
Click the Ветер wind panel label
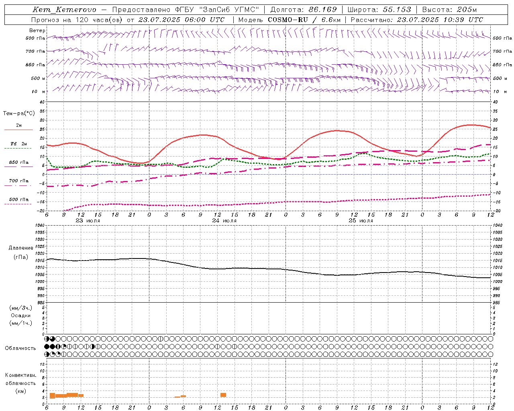pyautogui.click(x=37, y=31)
